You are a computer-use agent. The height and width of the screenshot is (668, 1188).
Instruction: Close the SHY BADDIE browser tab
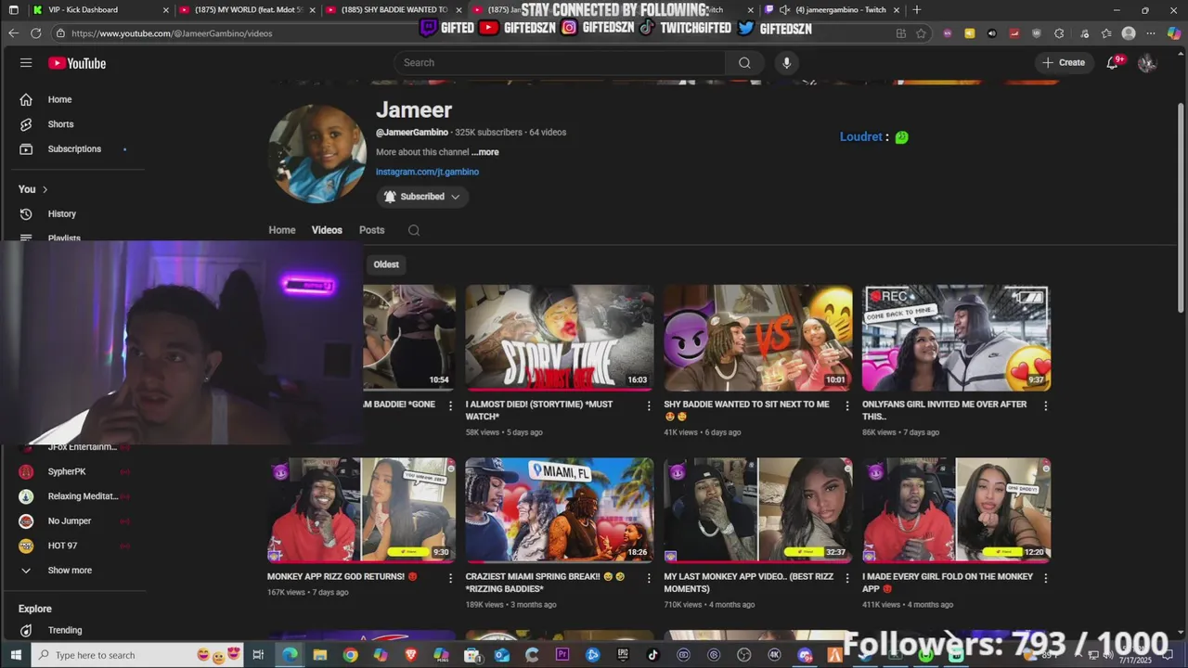tap(458, 10)
